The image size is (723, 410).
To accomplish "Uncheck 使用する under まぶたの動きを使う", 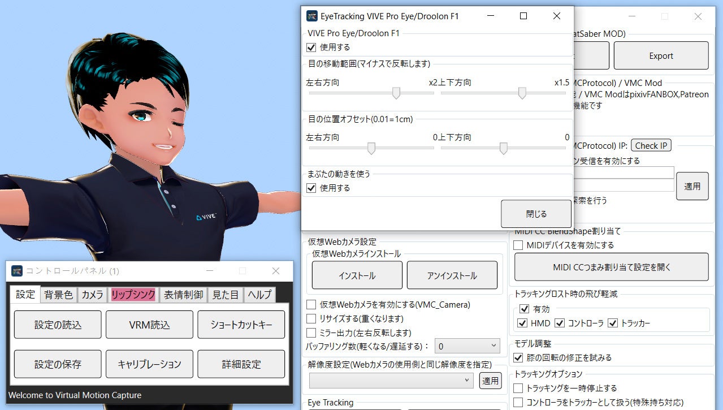I will click(x=311, y=188).
